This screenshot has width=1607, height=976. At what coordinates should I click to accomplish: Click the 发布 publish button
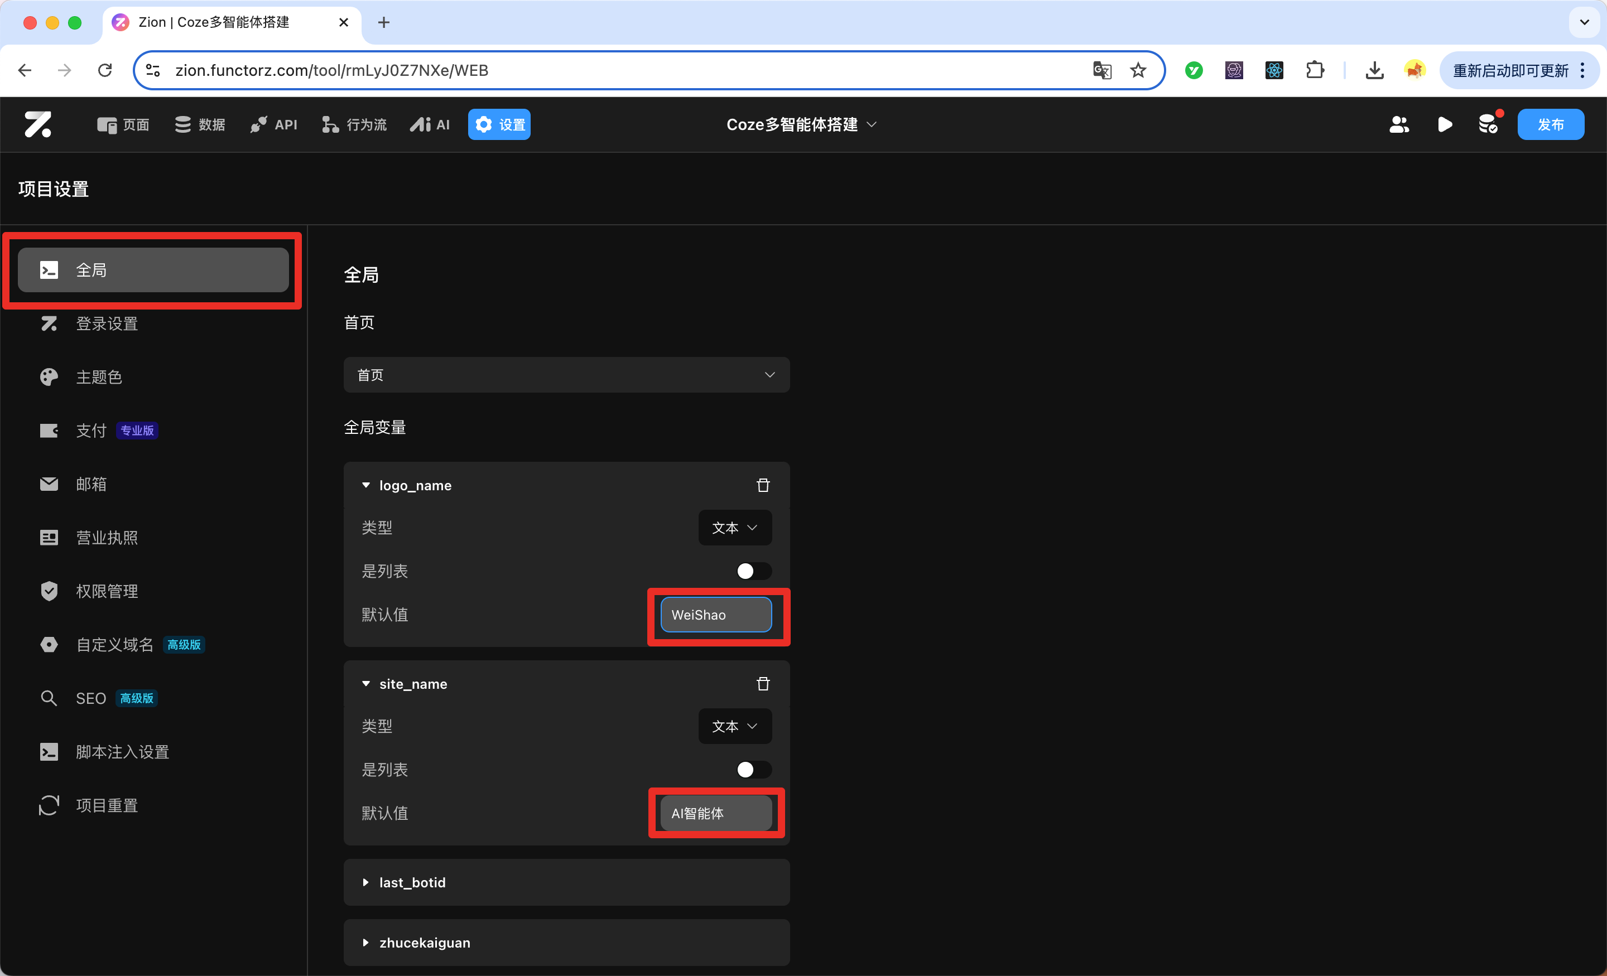coord(1550,124)
